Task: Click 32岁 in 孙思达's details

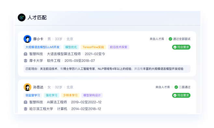Action: pyautogui.click(x=59, y=87)
